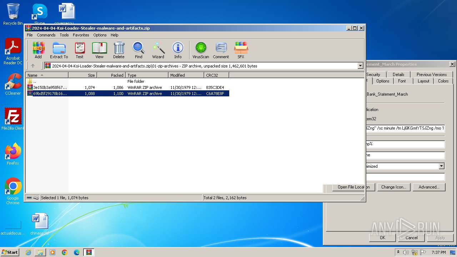Show hidden system tray icons
Viewport: 457px width, 257px height.
[398, 252]
